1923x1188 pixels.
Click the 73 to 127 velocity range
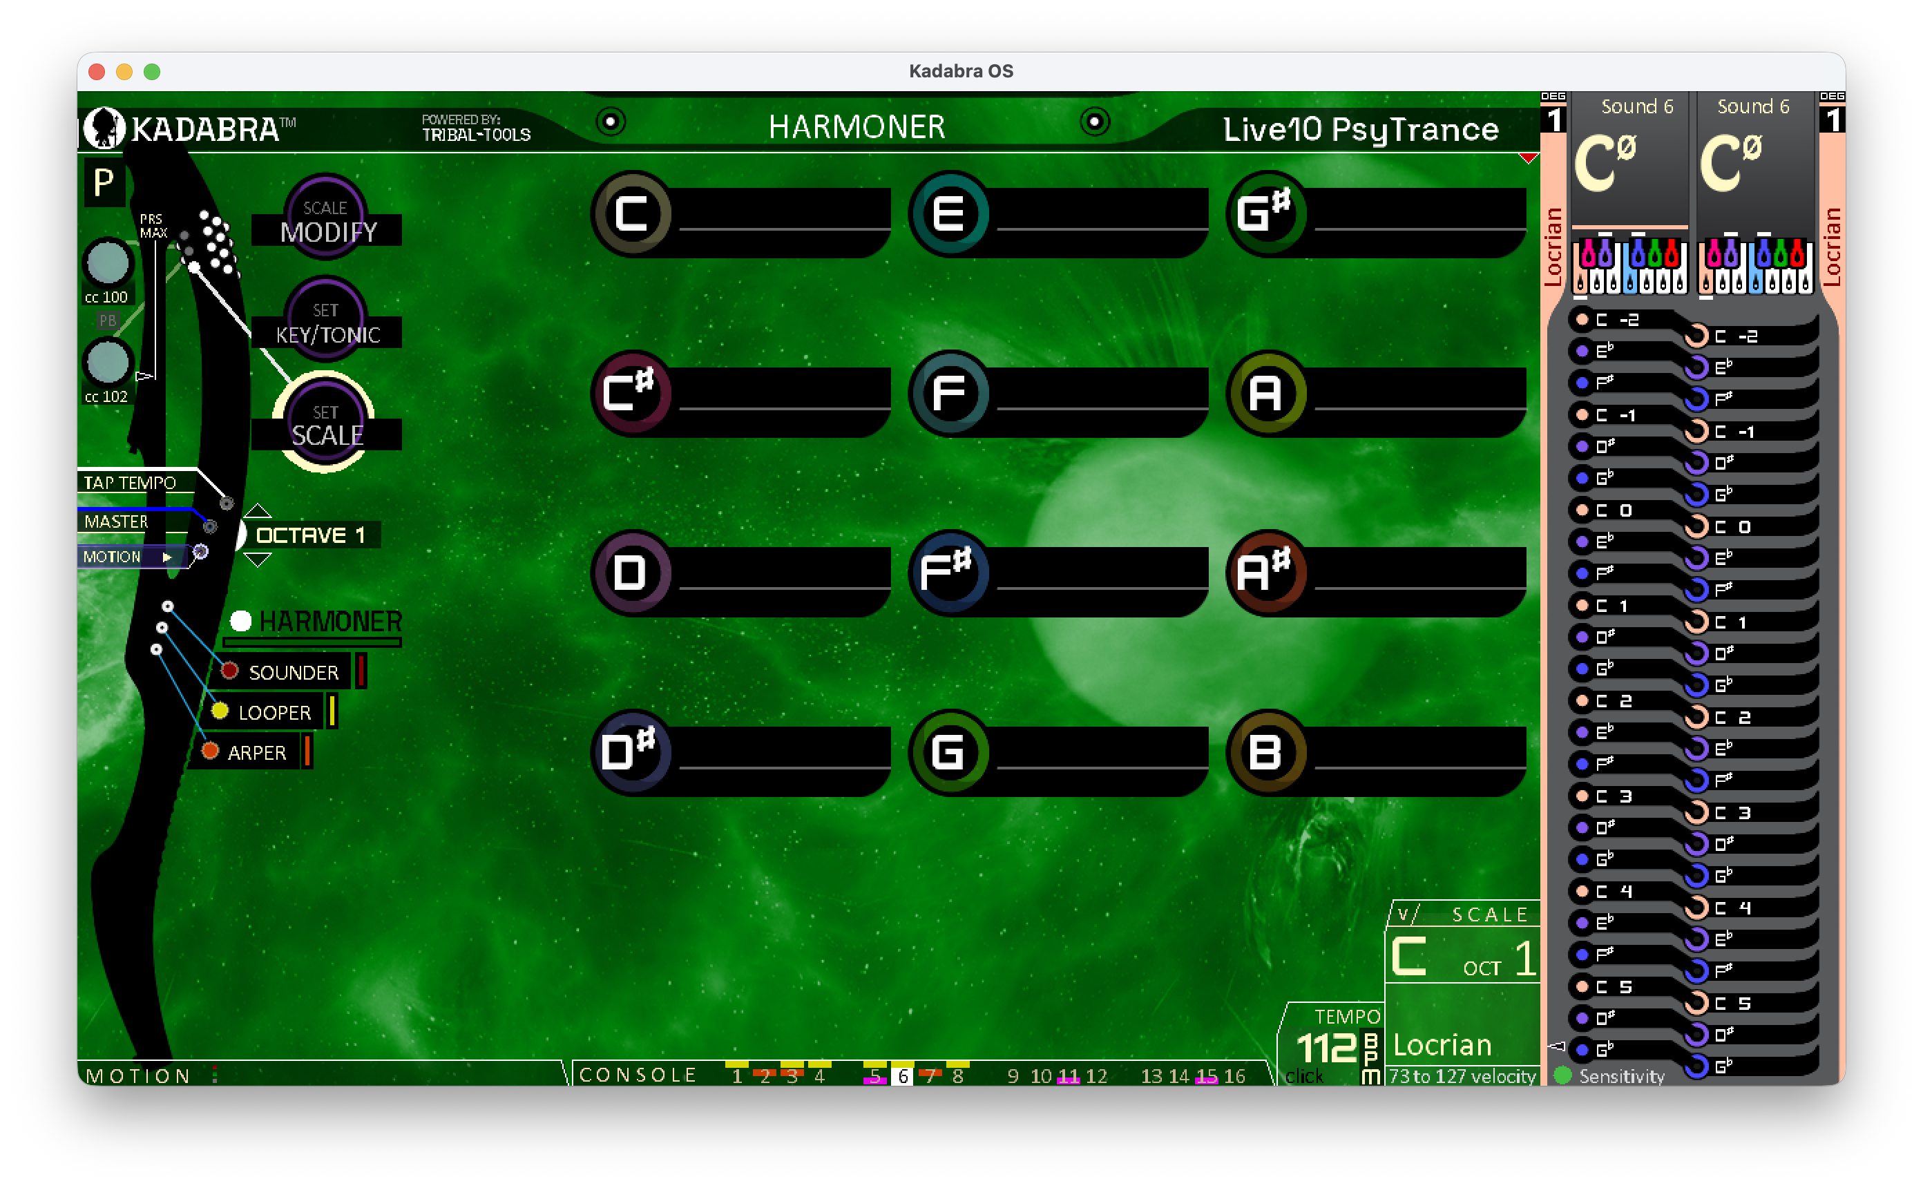tap(1463, 1076)
